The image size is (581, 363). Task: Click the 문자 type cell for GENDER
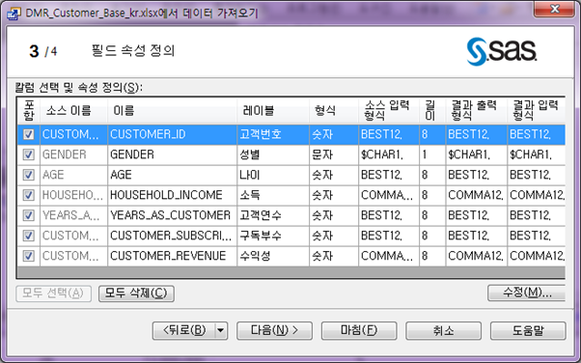334,154
